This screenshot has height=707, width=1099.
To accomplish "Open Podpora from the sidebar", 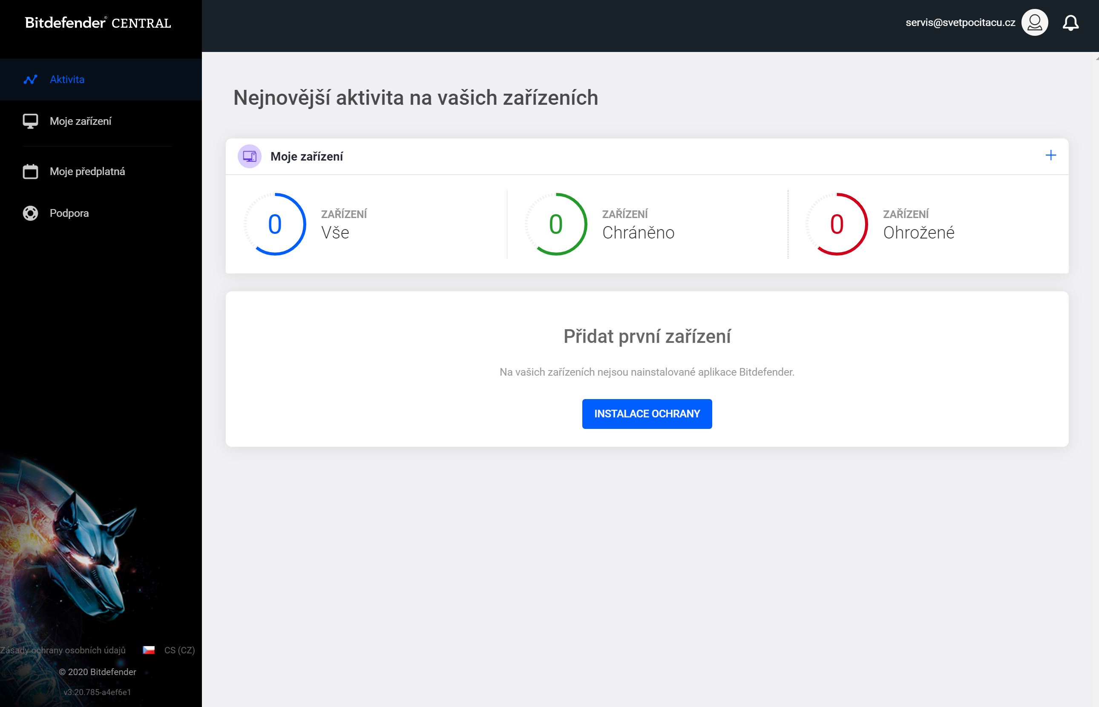I will point(69,213).
